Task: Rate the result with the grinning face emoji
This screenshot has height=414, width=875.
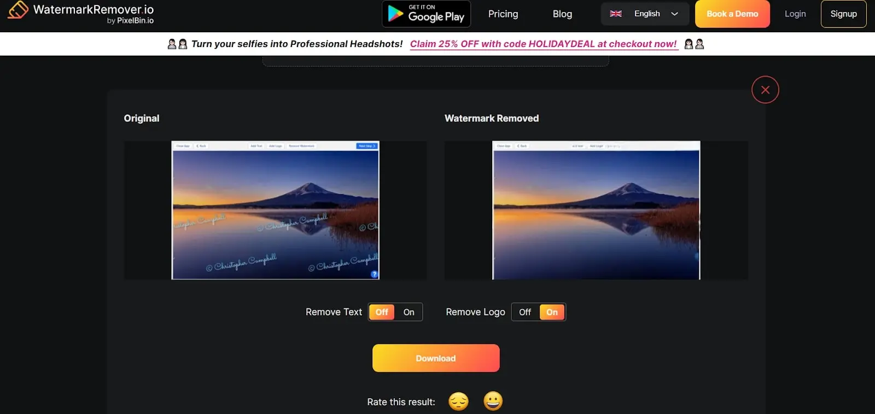Action: click(493, 401)
